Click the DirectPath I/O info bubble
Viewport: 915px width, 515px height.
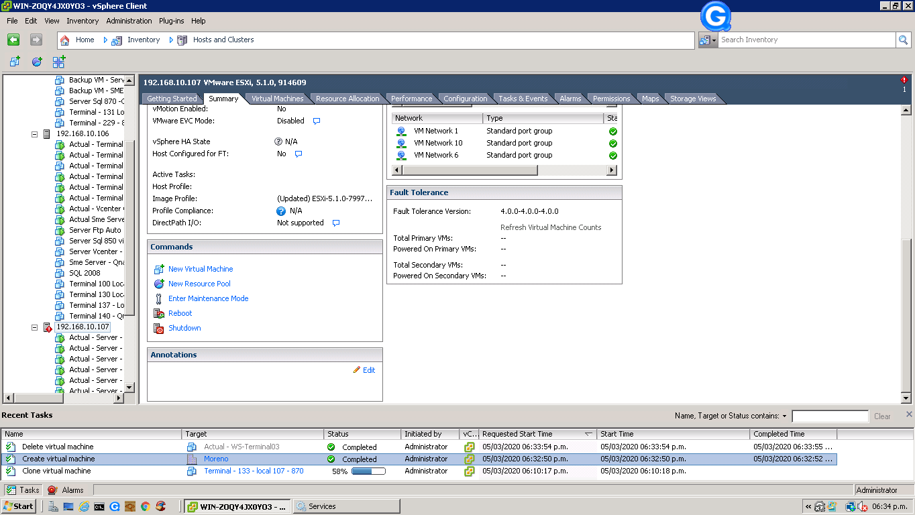336,223
